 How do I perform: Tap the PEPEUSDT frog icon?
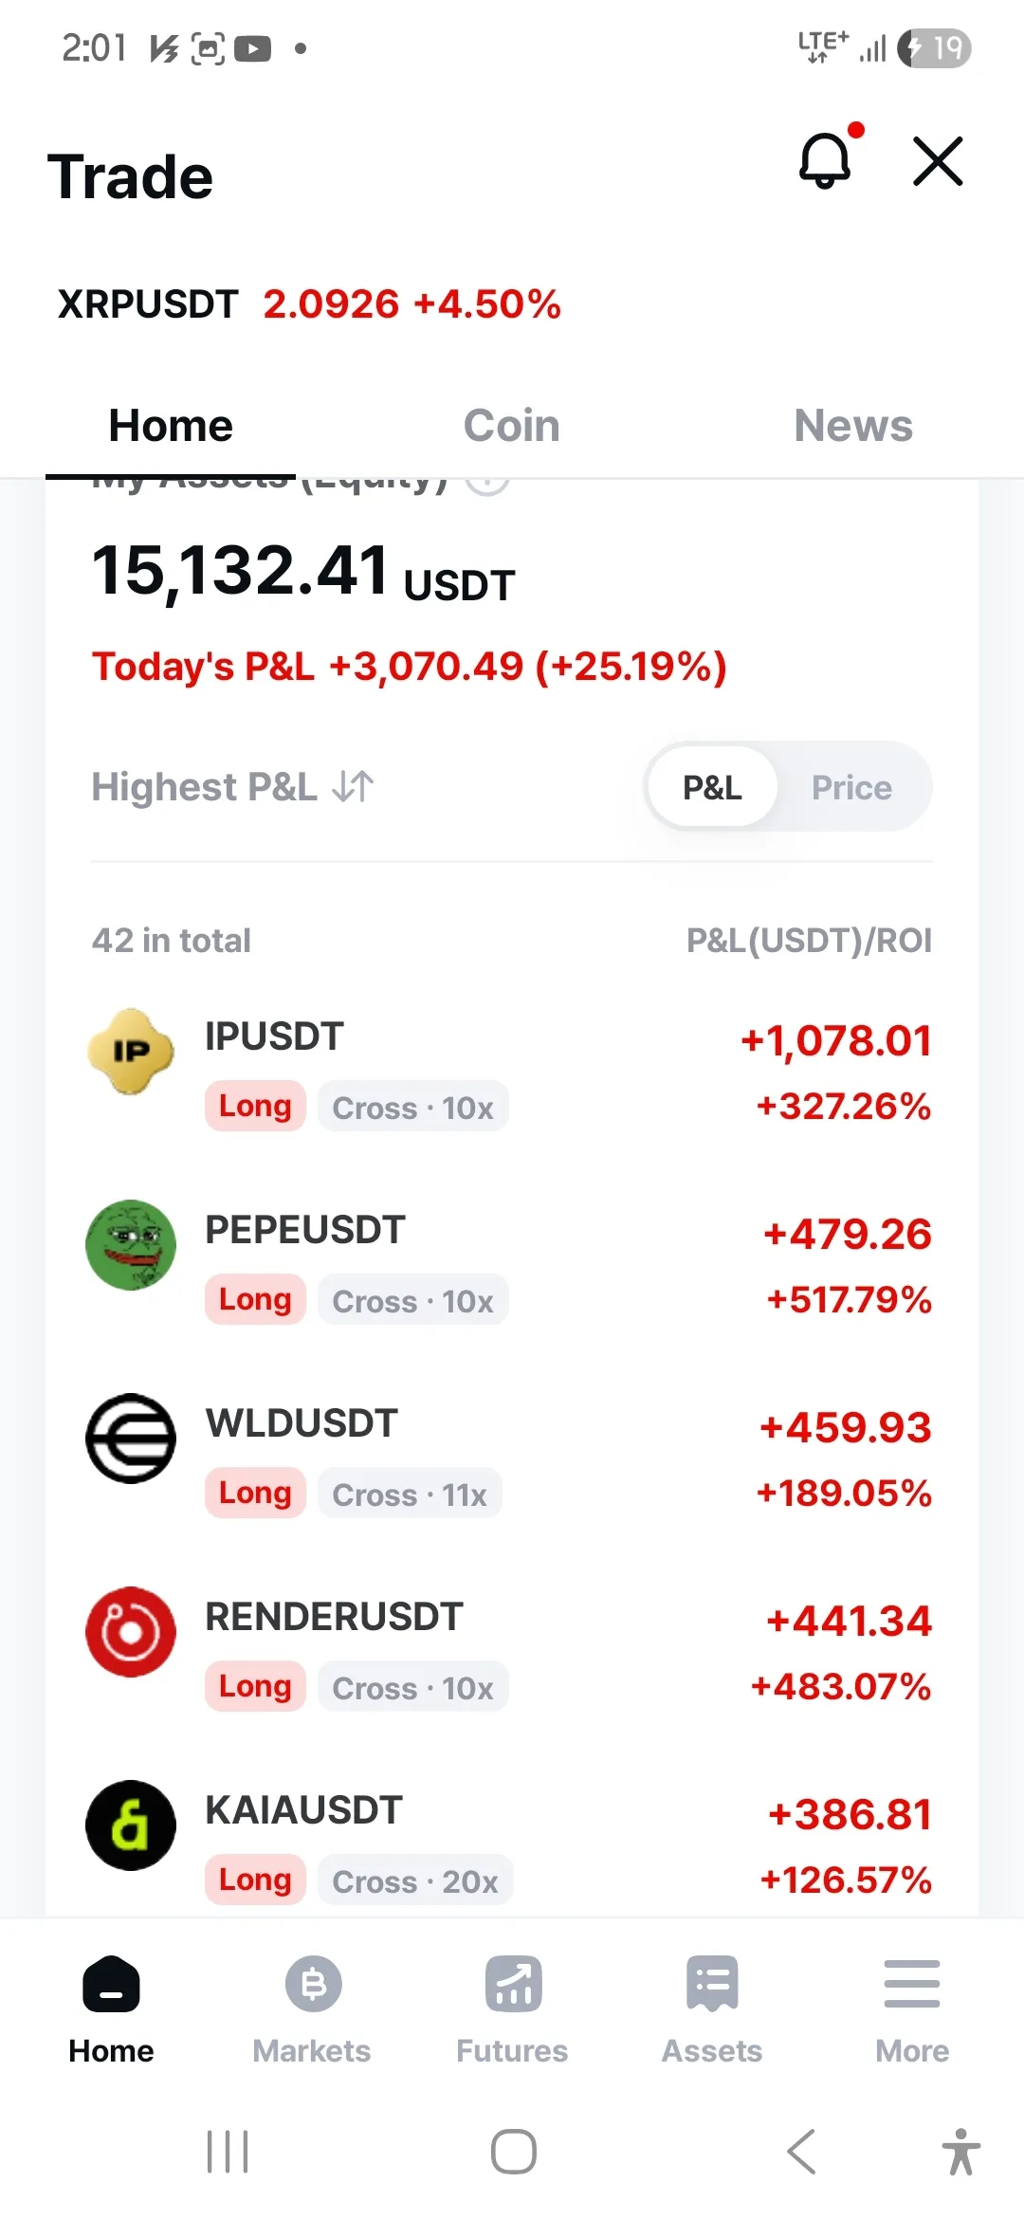(131, 1245)
